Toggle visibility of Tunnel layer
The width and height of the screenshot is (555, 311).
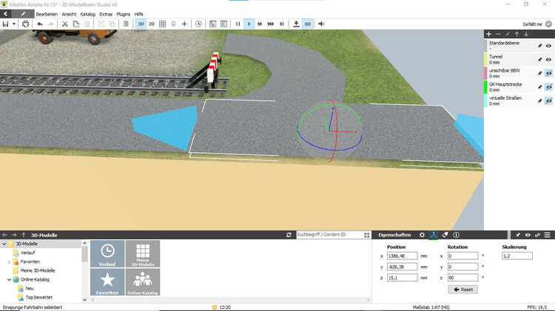coord(548,60)
